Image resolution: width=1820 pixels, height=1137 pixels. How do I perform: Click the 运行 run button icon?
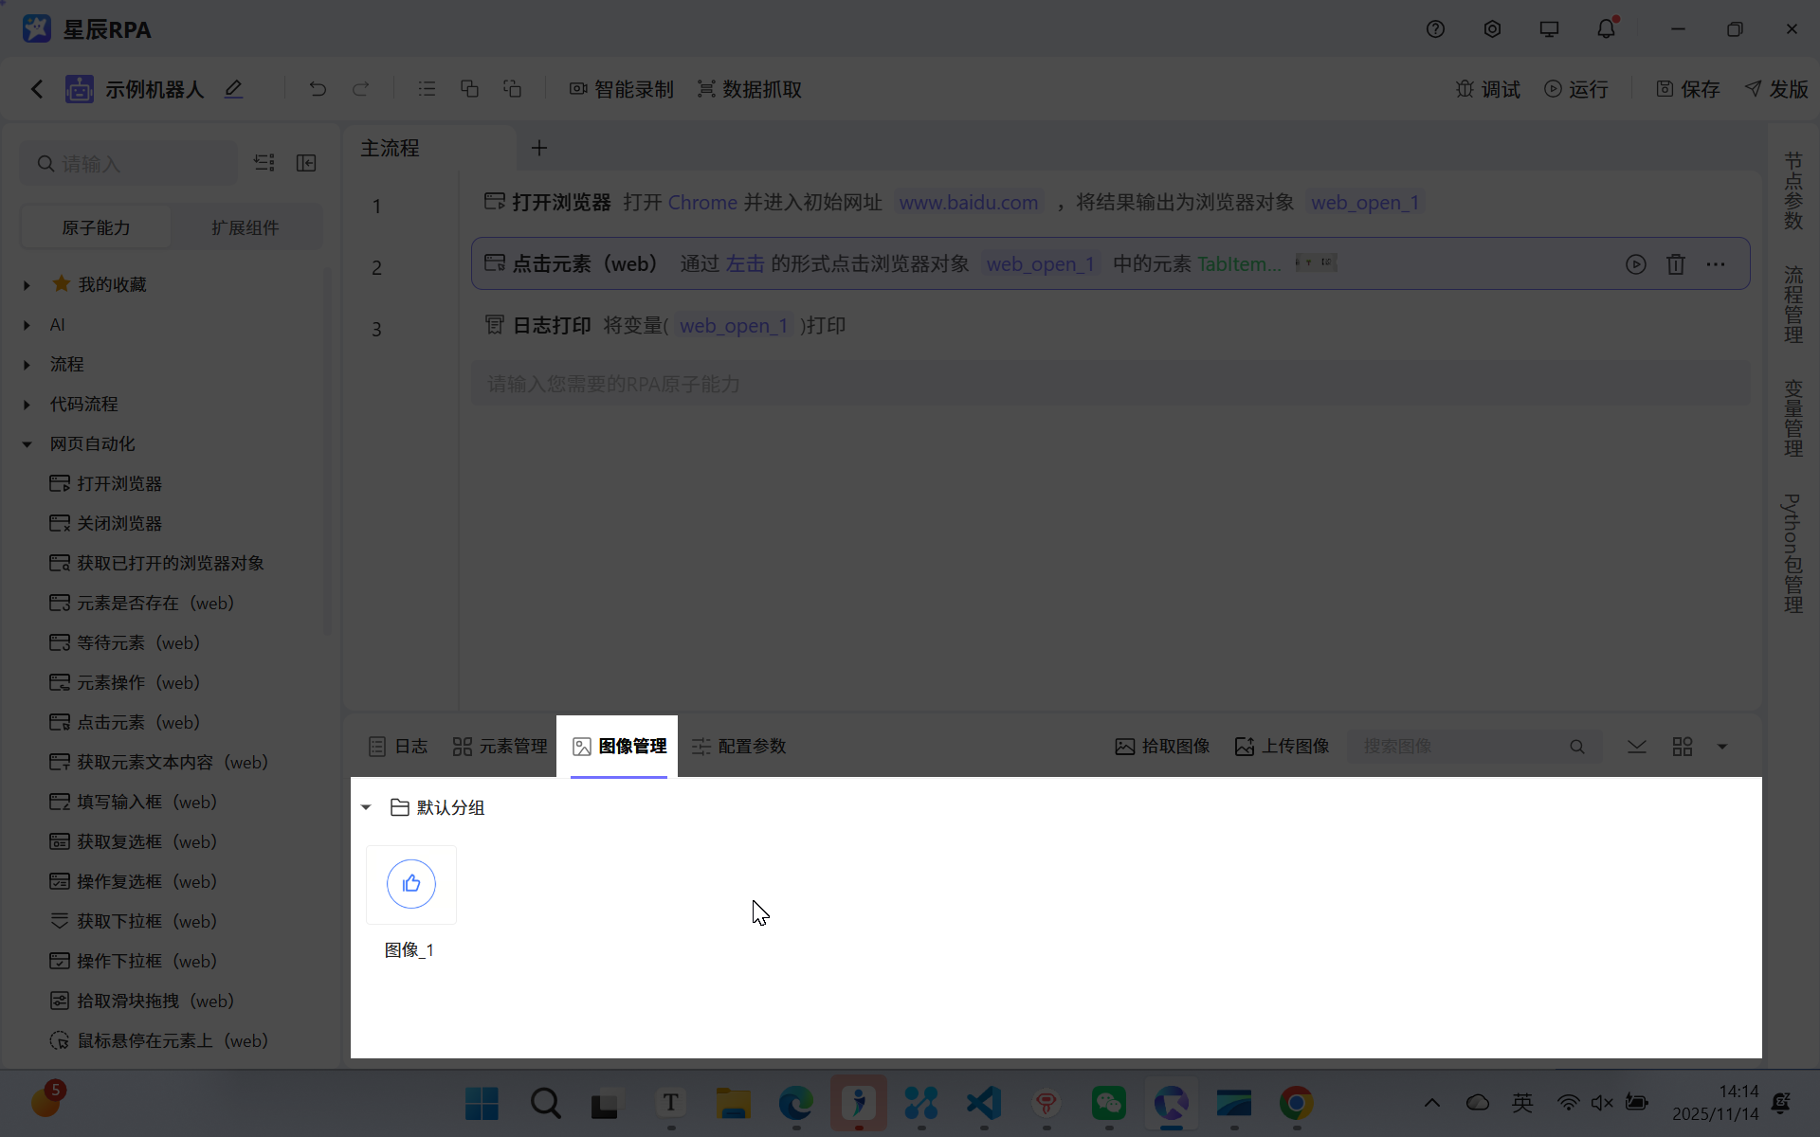[1553, 88]
